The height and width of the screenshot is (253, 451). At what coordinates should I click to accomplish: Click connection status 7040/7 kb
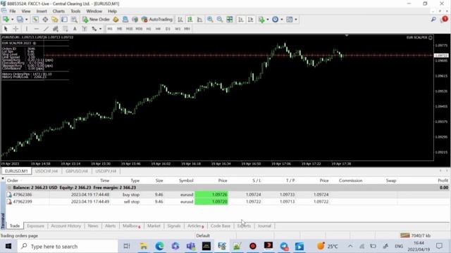pos(415,235)
